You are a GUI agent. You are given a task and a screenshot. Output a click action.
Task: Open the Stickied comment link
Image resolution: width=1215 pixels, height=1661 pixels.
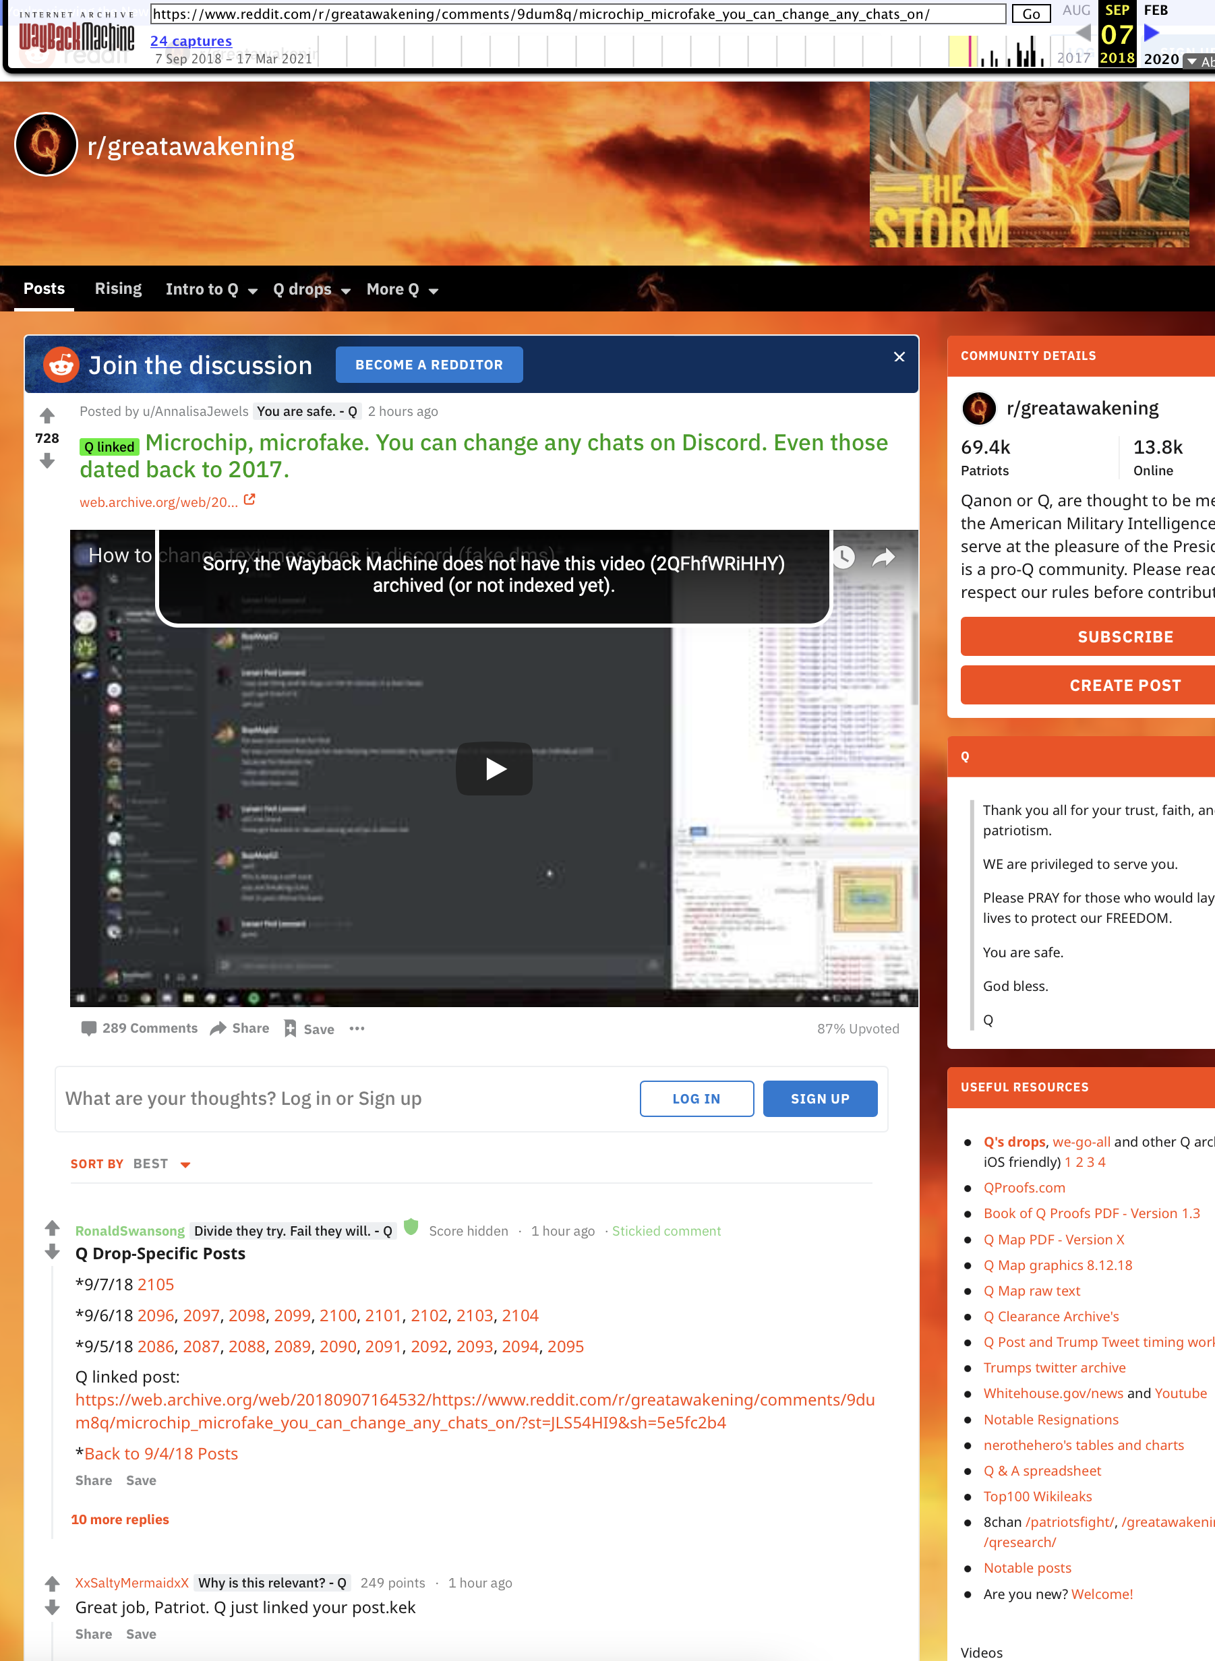point(666,1231)
